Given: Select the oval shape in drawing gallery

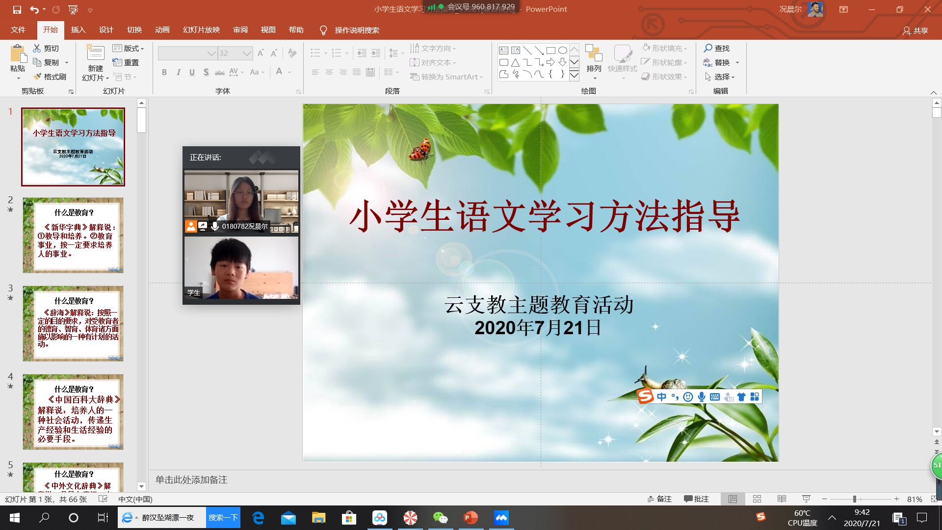Looking at the screenshot, I should 563,50.
